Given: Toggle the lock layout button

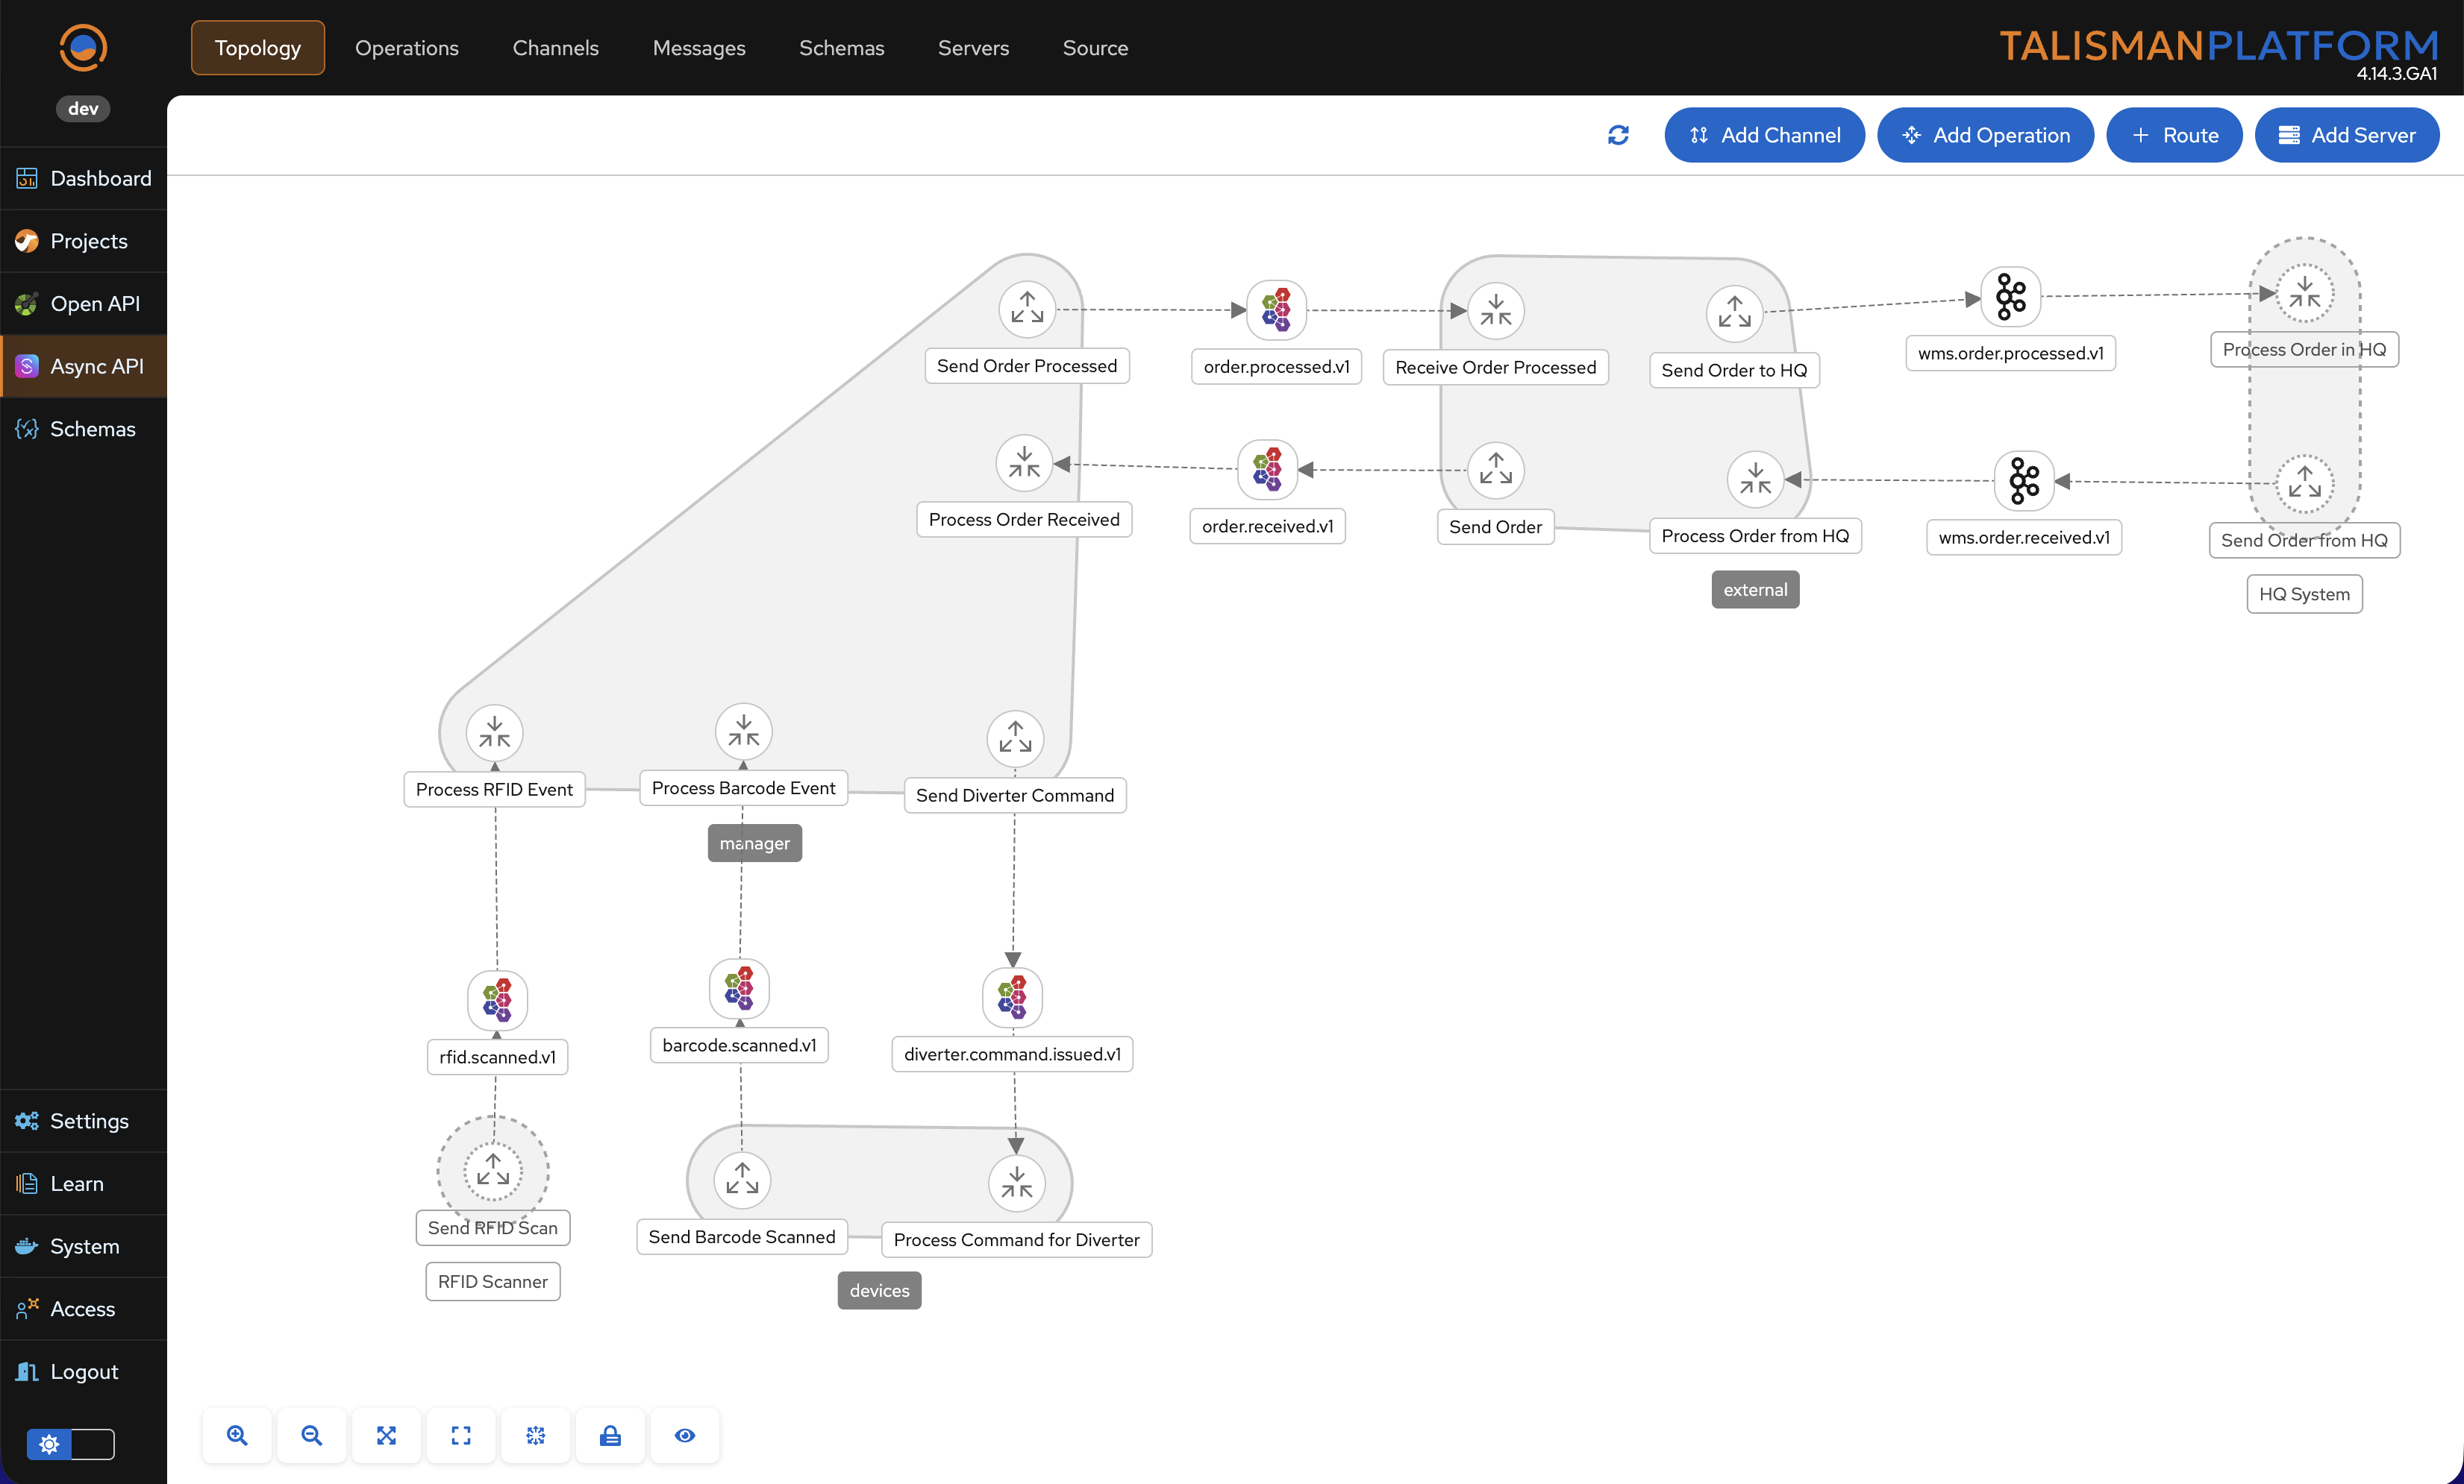Looking at the screenshot, I should click(610, 1435).
